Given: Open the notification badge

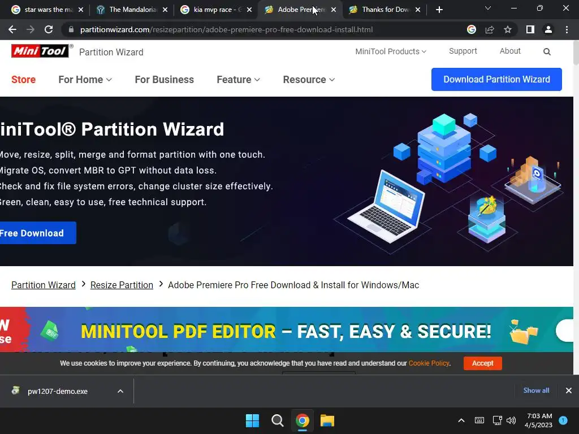Looking at the screenshot, I should pyautogui.click(x=563, y=420).
